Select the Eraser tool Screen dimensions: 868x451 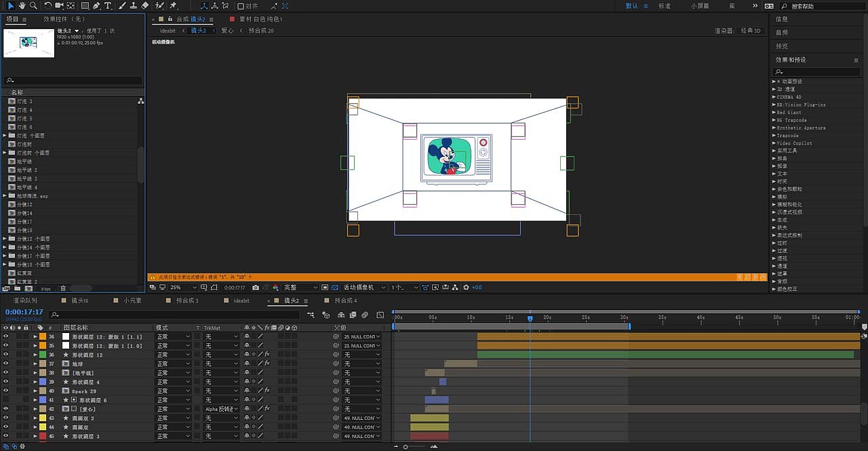(x=145, y=5)
